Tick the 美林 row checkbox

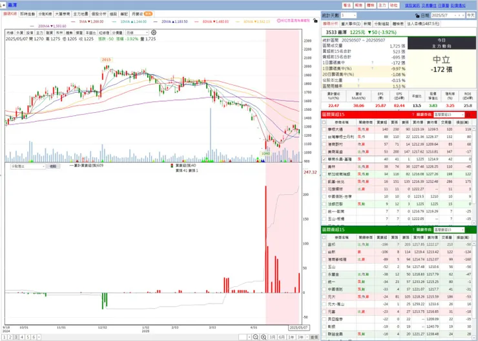coord(324,167)
